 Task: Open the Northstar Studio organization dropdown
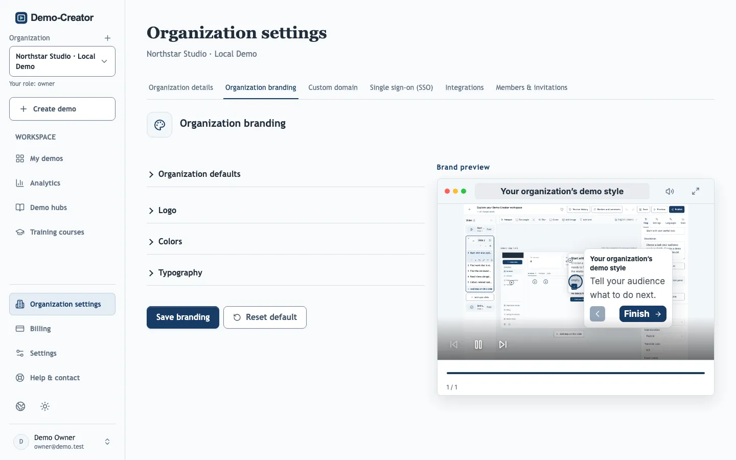pyautogui.click(x=62, y=61)
